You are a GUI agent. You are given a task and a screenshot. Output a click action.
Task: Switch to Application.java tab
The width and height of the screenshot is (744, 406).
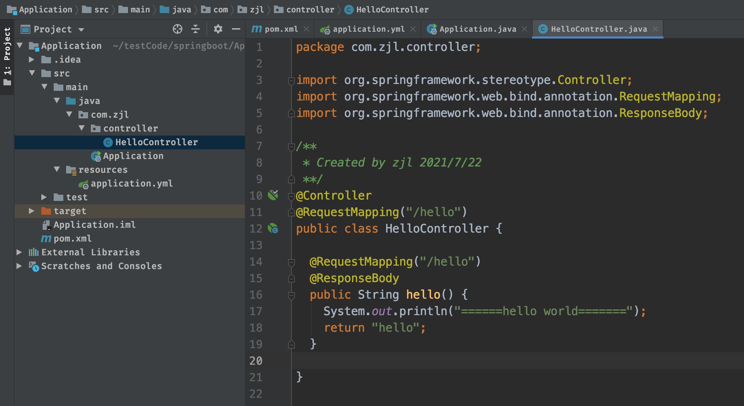pyautogui.click(x=477, y=29)
